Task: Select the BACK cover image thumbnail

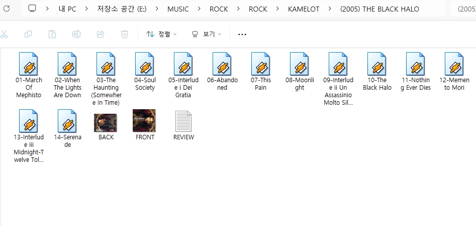Action: (106, 123)
